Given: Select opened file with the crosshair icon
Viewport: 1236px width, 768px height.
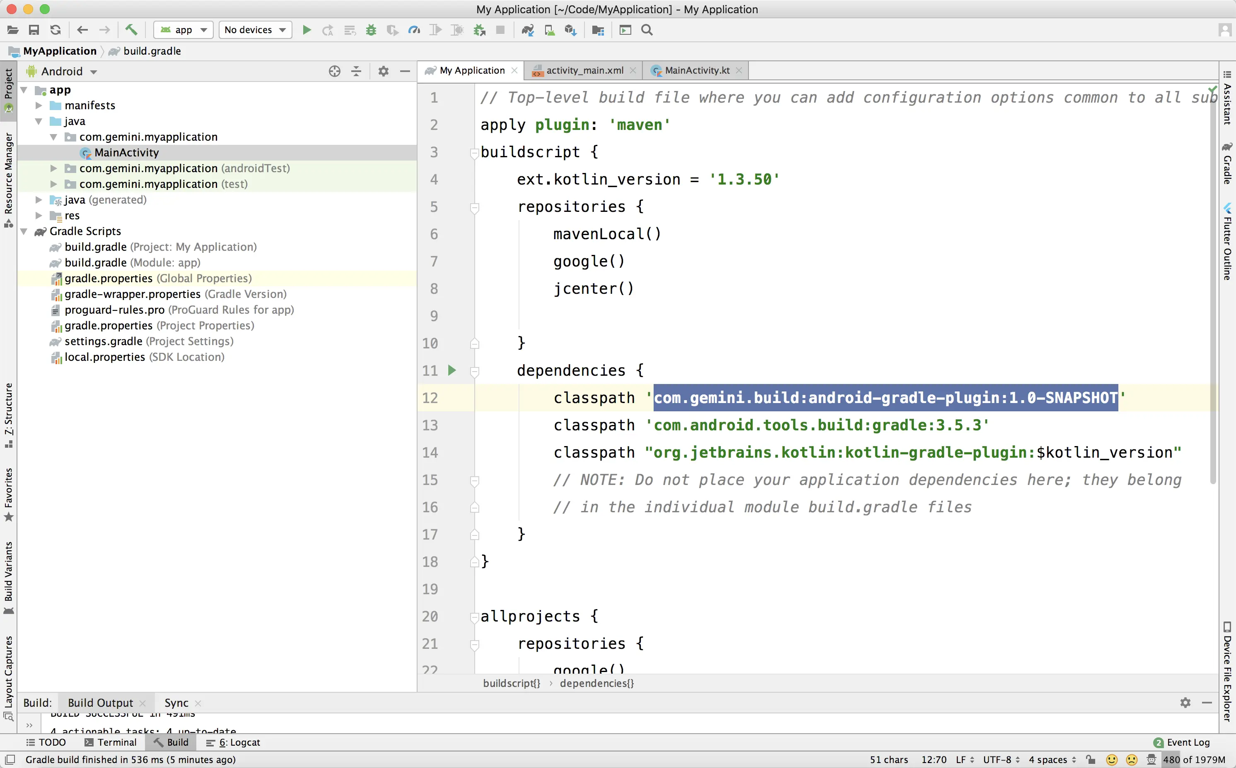Looking at the screenshot, I should tap(335, 71).
